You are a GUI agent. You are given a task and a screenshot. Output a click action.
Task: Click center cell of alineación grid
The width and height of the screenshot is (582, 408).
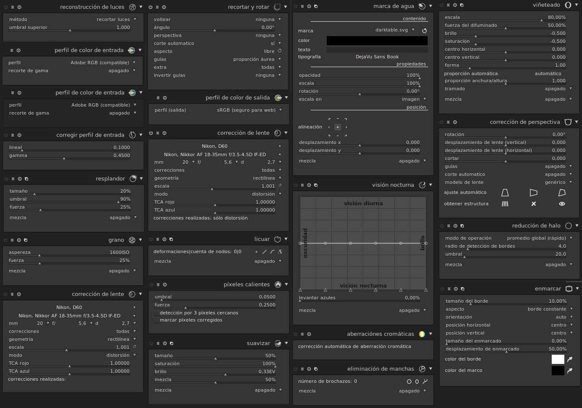tap(338, 127)
